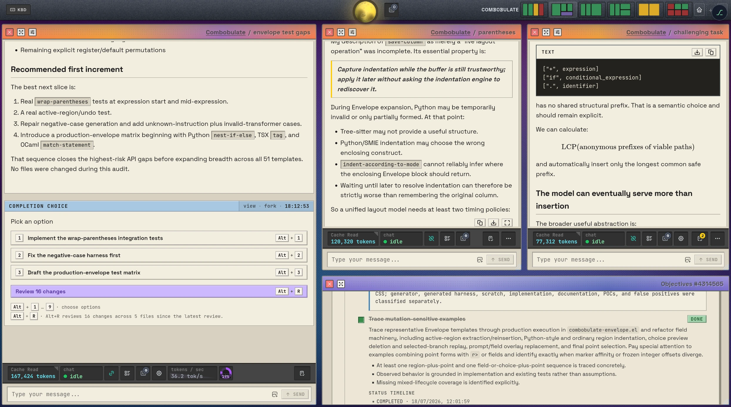The image size is (731, 407).
Task: Choose the red and green six-pane grid layout
Action: tap(678, 10)
